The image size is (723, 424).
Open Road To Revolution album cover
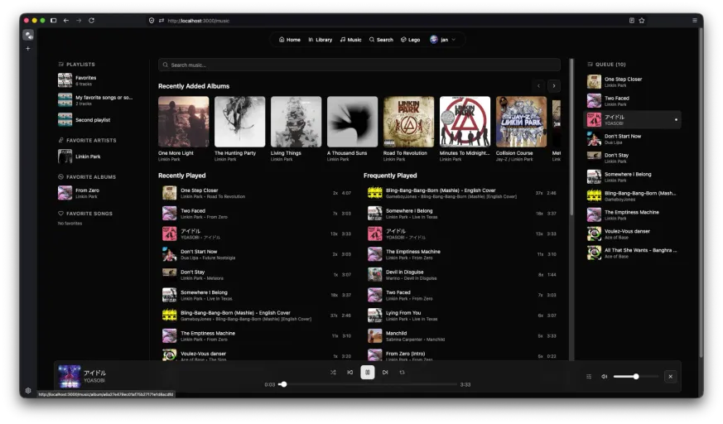(408, 122)
